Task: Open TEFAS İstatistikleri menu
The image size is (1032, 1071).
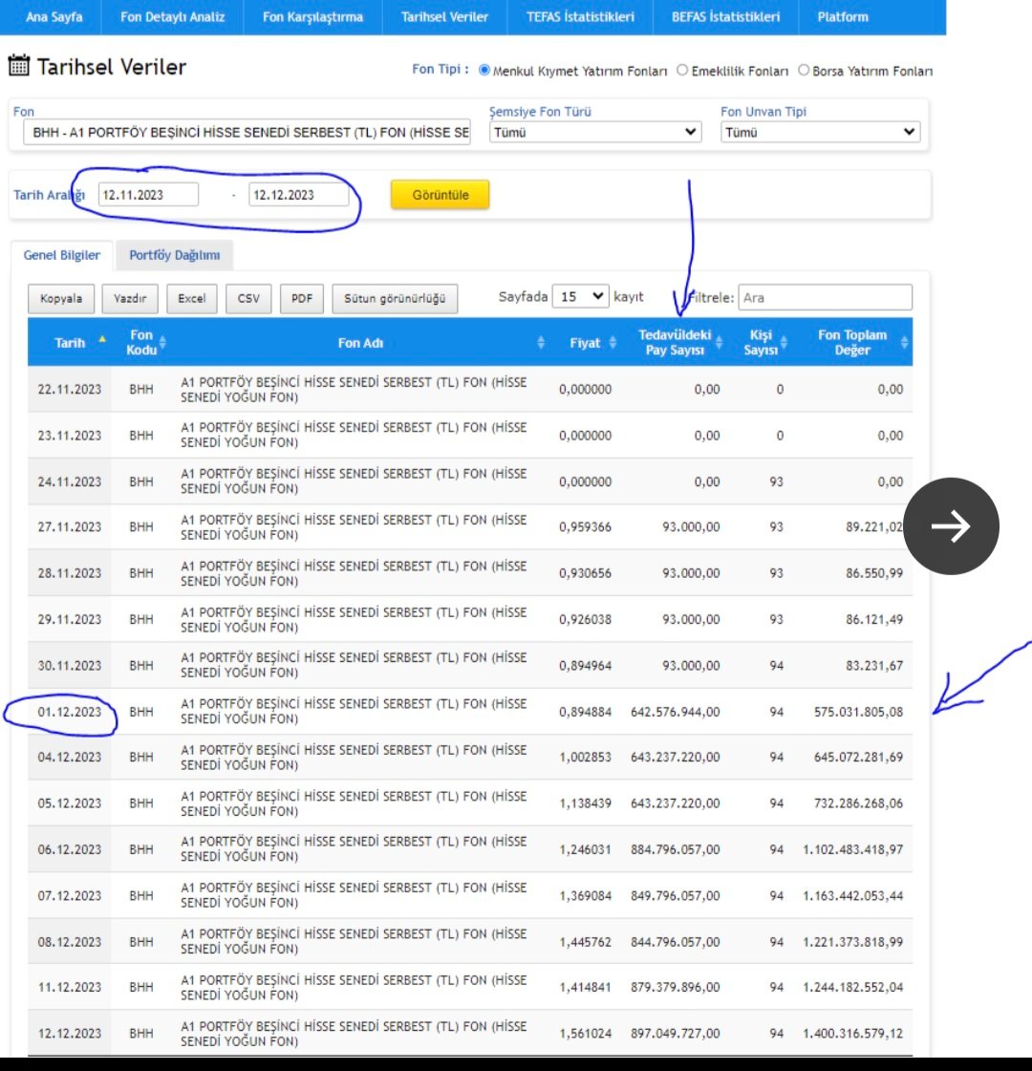Action: point(580,17)
